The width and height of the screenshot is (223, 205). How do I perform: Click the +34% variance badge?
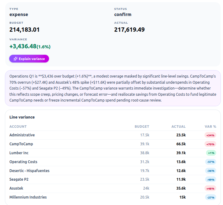[x=210, y=135]
